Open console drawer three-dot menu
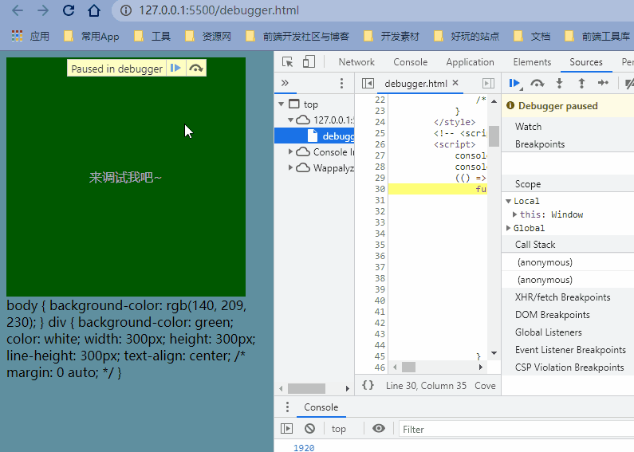 [287, 407]
